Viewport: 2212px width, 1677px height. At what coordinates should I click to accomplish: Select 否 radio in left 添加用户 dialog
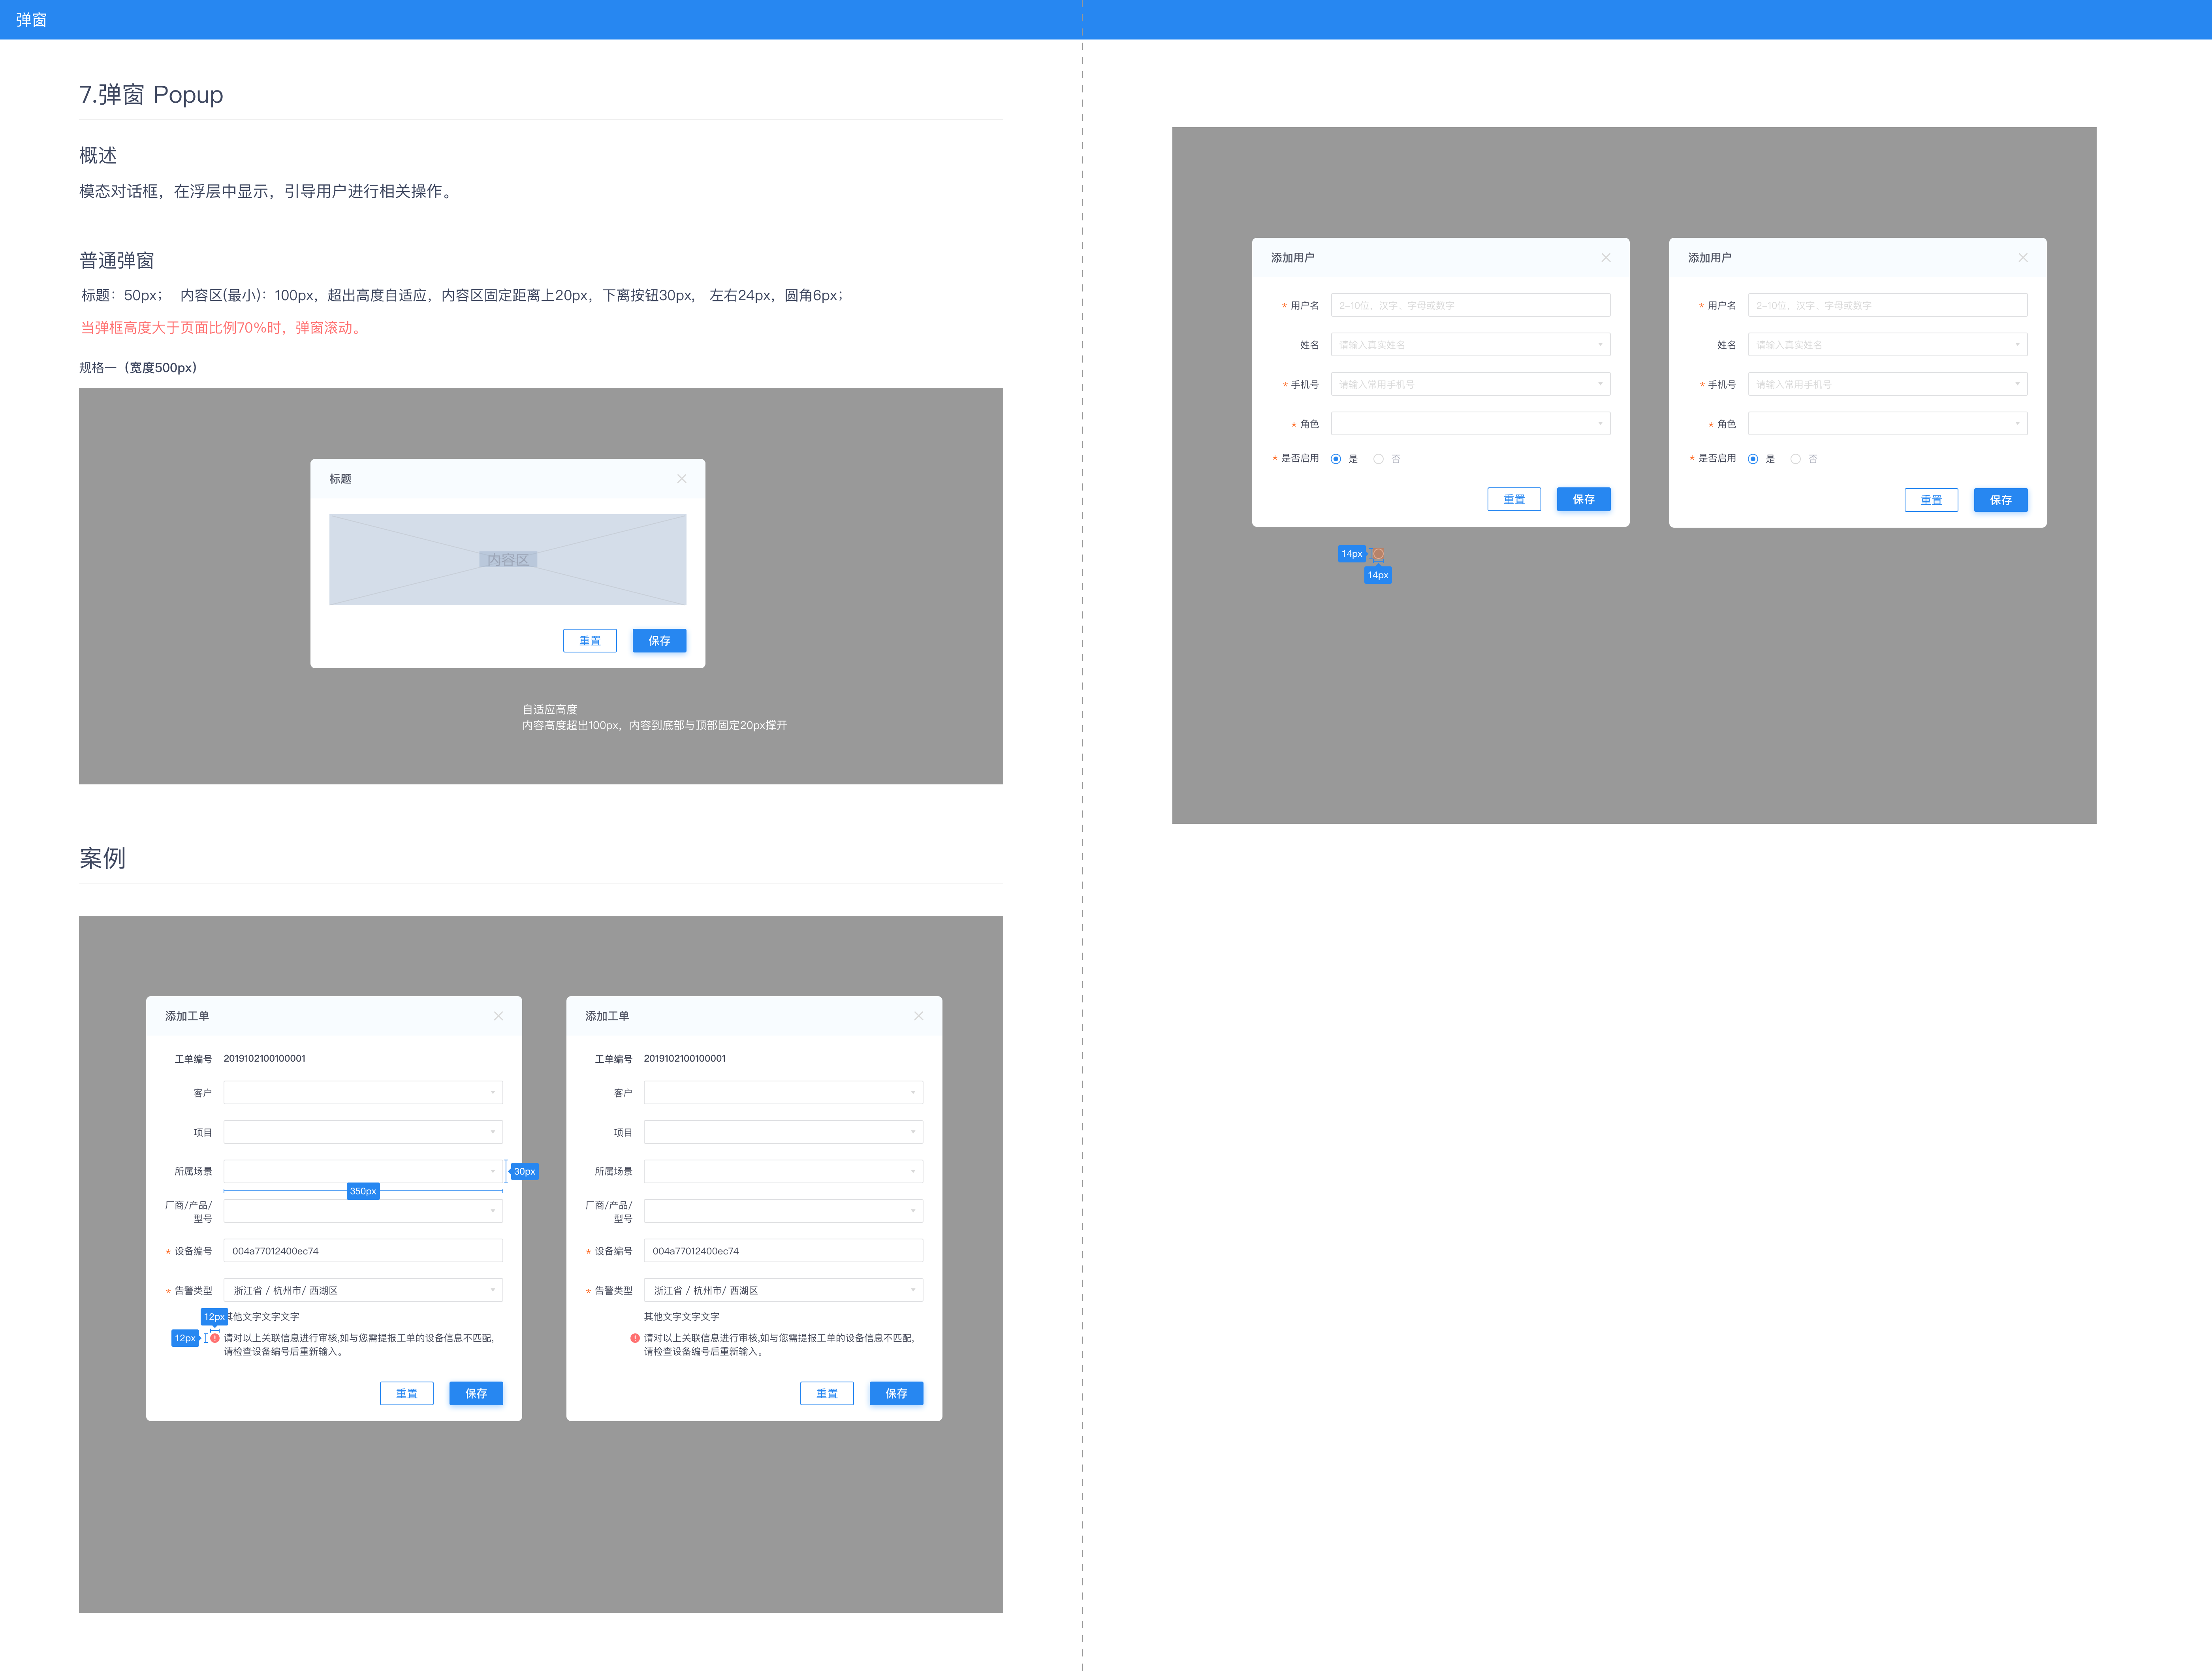(1378, 459)
